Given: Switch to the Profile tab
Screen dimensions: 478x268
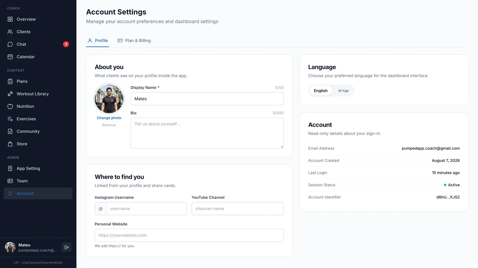Looking at the screenshot, I should point(98,40).
